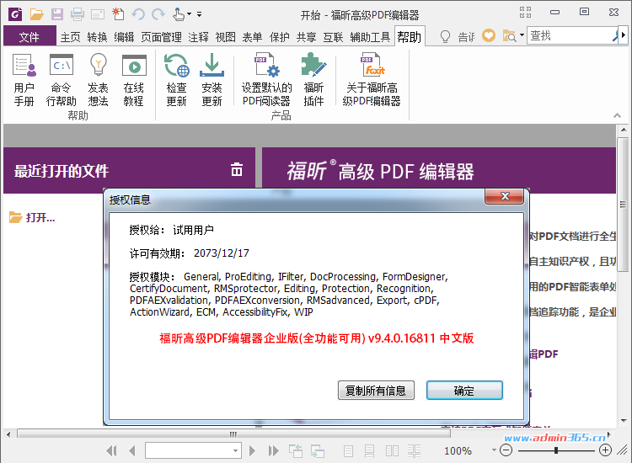This screenshot has width=632, height=463.
Task: Switch to the 视图 ribbon tab
Action: pos(225,37)
